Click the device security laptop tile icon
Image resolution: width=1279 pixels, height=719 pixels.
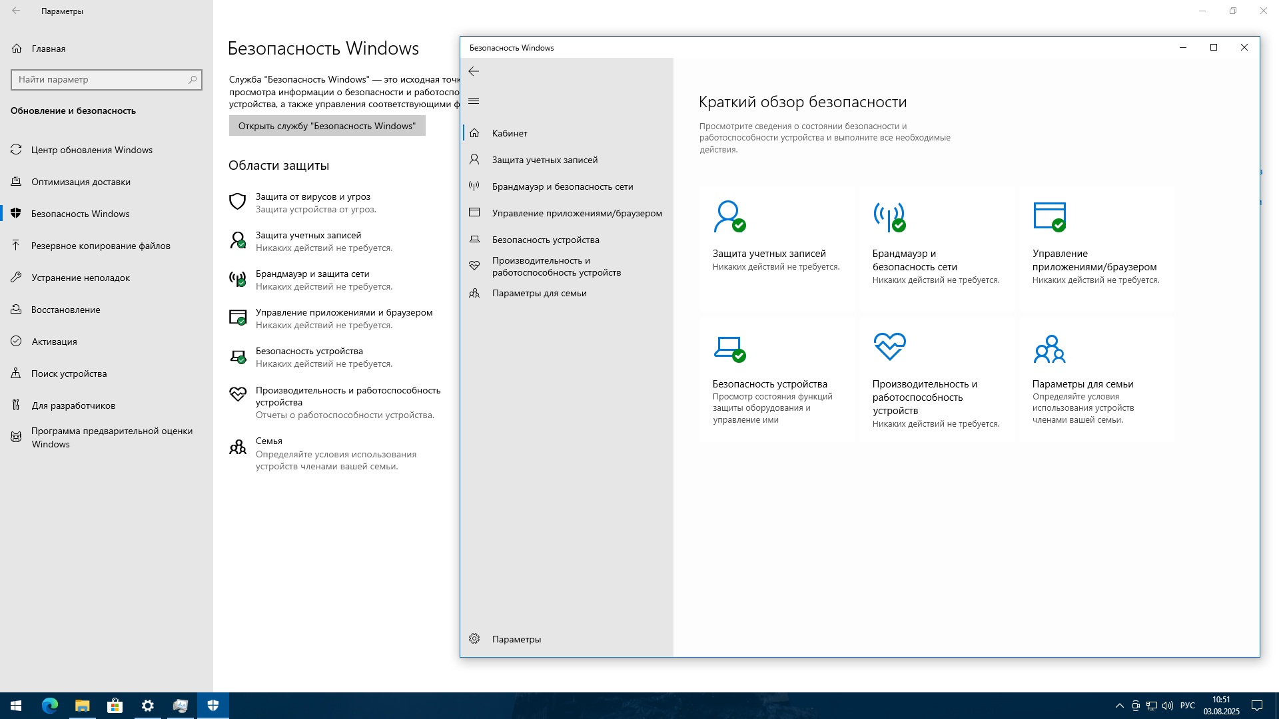(x=729, y=348)
